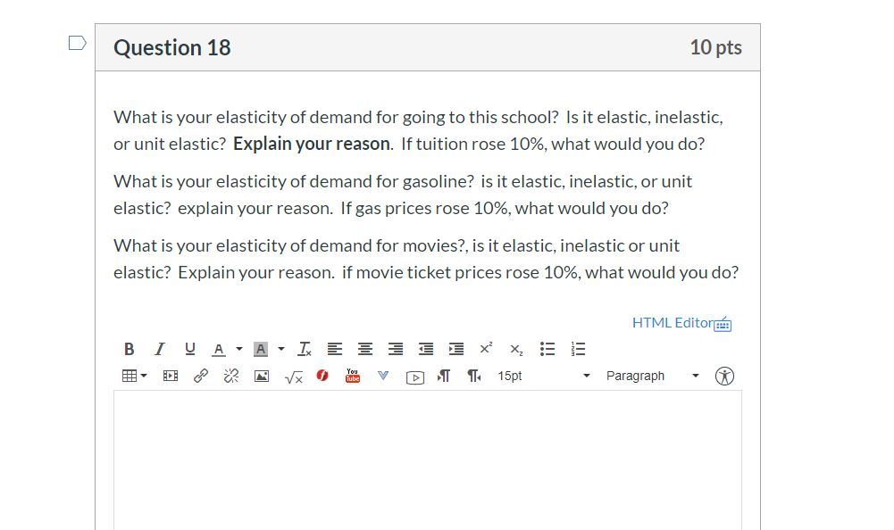The width and height of the screenshot is (894, 530).
Task: Expand the table insert dropdown
Action: coord(141,376)
